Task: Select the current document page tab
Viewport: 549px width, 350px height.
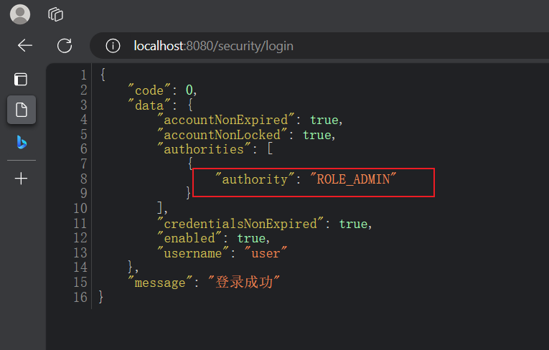Action: [x=22, y=110]
